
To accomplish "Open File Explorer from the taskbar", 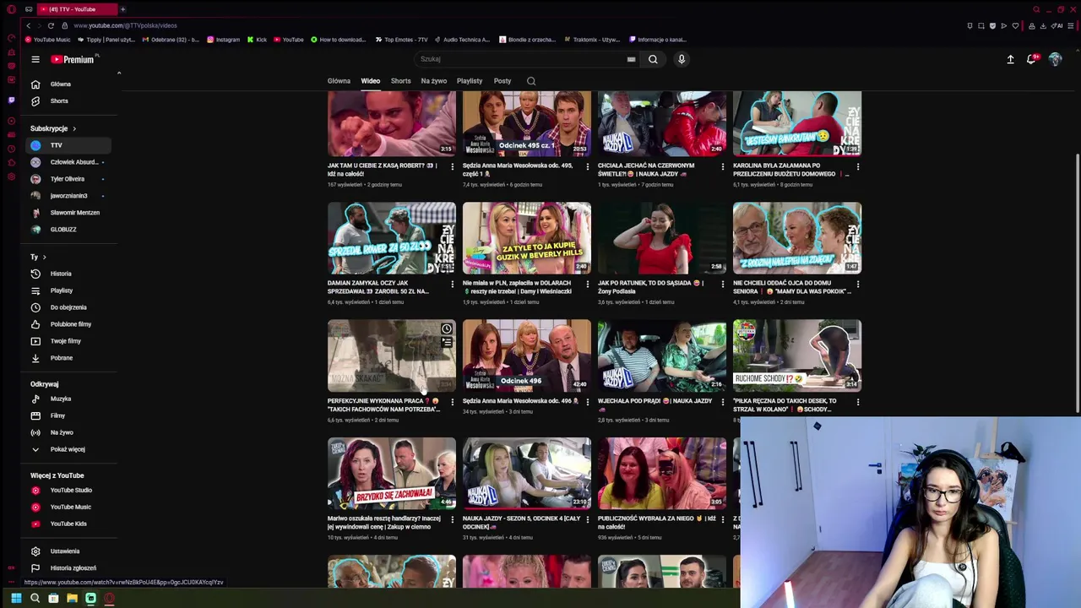I will [x=72, y=598].
